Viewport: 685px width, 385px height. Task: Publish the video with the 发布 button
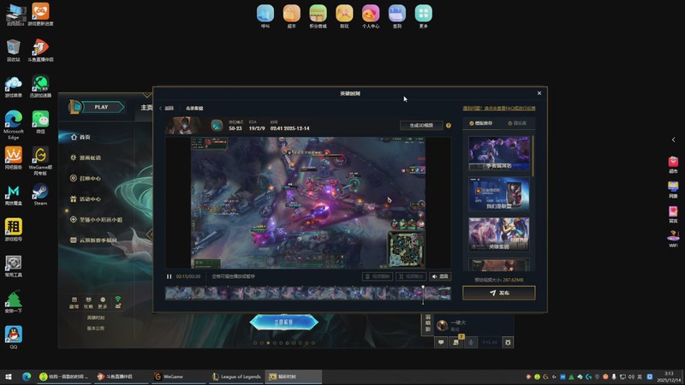pos(499,293)
